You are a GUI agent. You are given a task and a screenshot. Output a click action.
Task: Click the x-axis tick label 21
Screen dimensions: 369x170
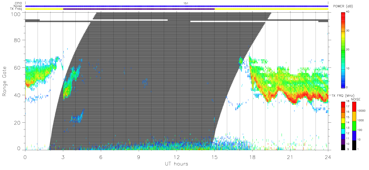pyautogui.click(x=290, y=157)
